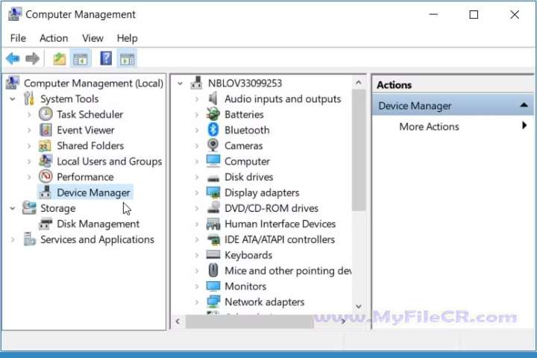Expand the IDE ATA/ATAPI controllers category

(x=197, y=239)
